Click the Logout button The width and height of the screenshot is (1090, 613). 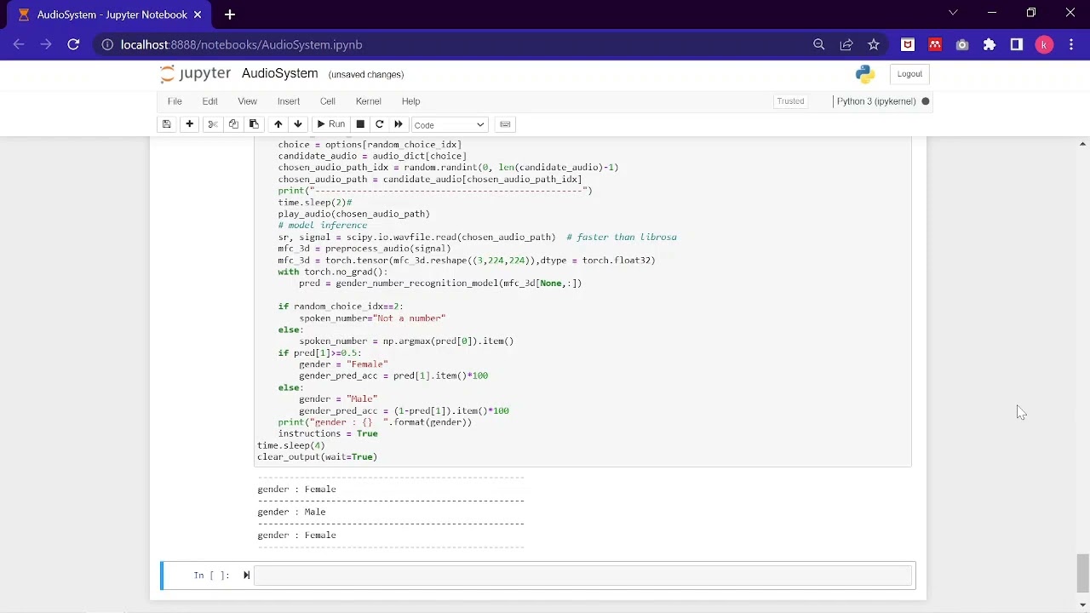pyautogui.click(x=909, y=74)
